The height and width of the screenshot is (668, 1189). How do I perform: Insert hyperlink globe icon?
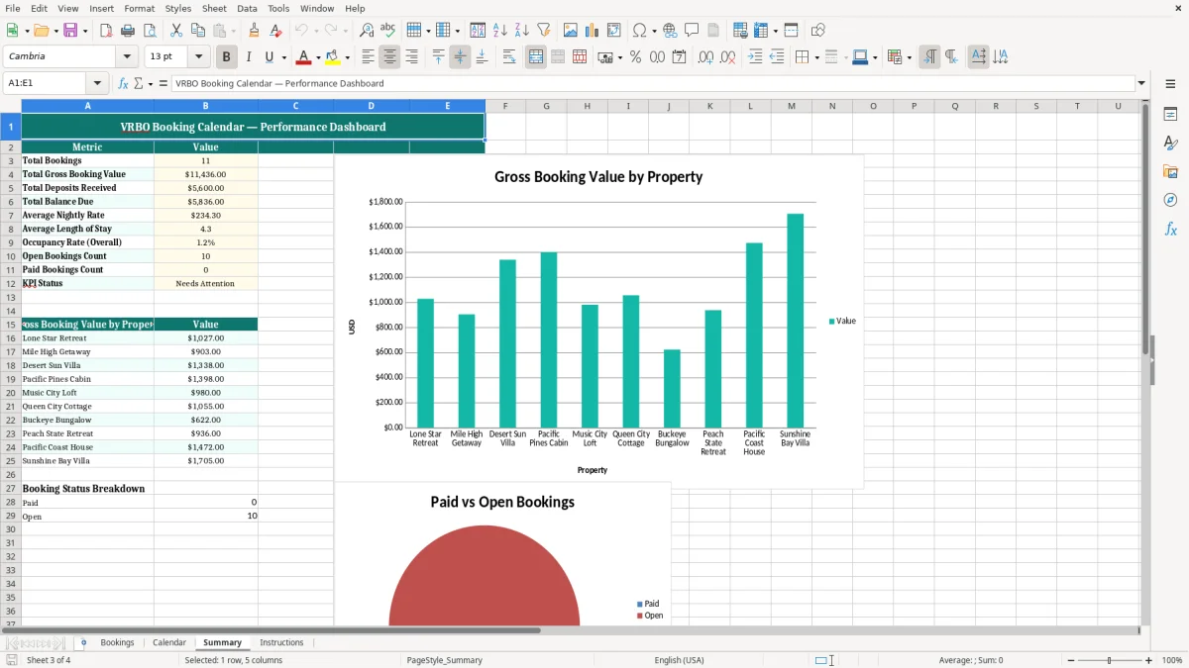670,31
